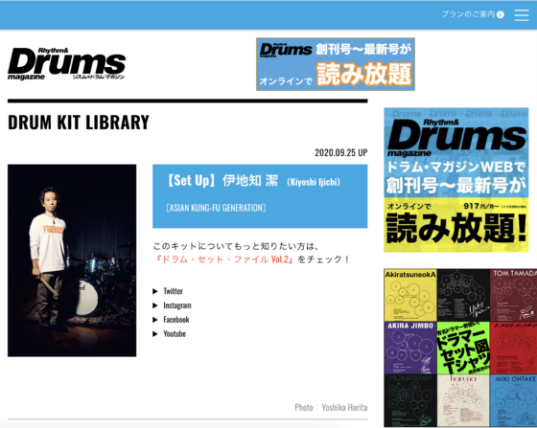Image resolution: width=537 pixels, height=428 pixels.
Task: Open the MIKI OHTAKE blue tile
Action: [x=513, y=400]
